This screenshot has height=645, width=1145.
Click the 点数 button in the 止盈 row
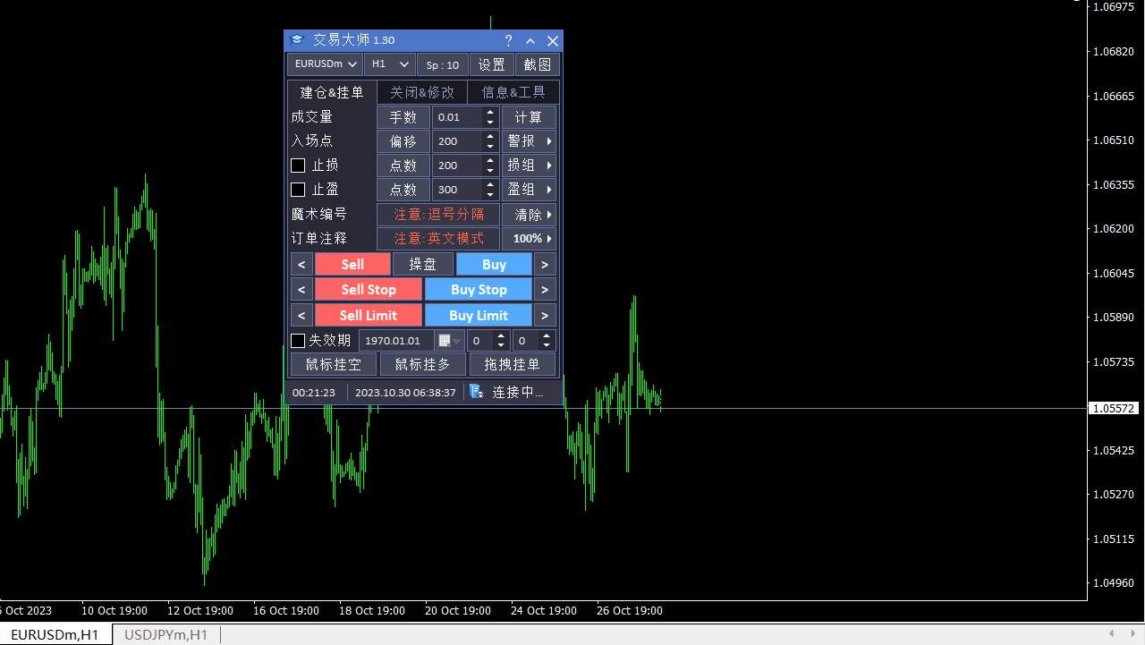click(x=403, y=190)
